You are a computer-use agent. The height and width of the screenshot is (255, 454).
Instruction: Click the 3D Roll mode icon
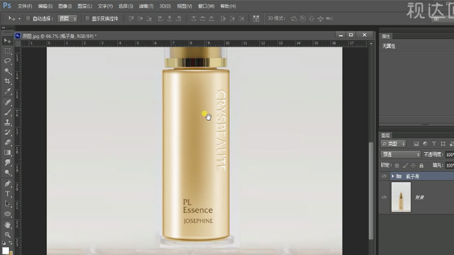[x=302, y=19]
